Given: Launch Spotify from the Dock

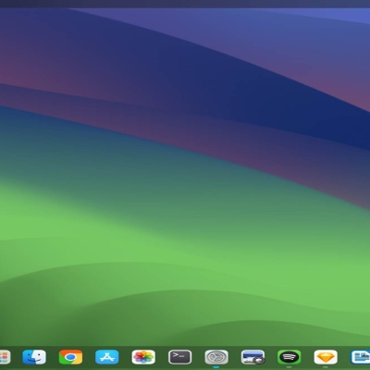Looking at the screenshot, I should (290, 357).
